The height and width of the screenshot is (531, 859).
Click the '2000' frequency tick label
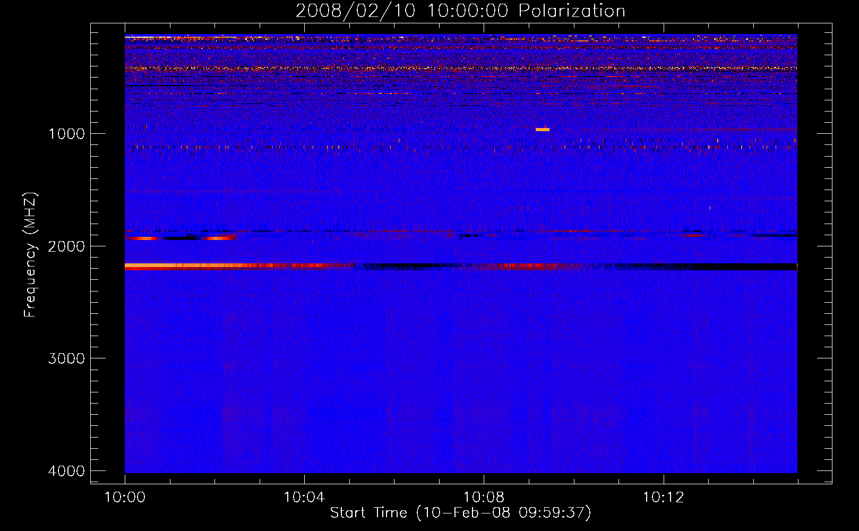click(66, 246)
